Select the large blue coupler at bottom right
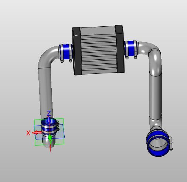187x182 pixels. [x=158, y=143]
